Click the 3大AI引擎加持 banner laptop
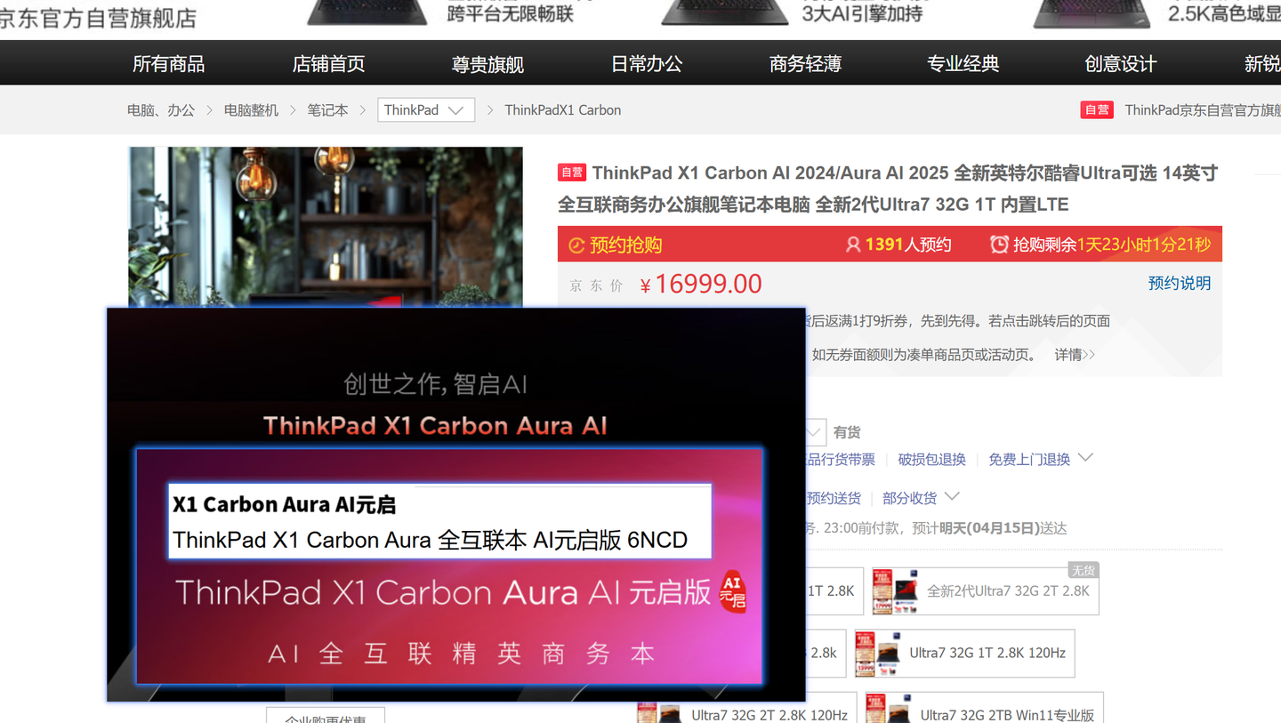 click(725, 12)
